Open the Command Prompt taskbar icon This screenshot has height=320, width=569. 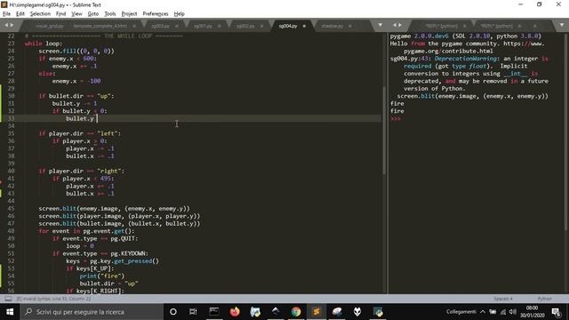[214, 312]
